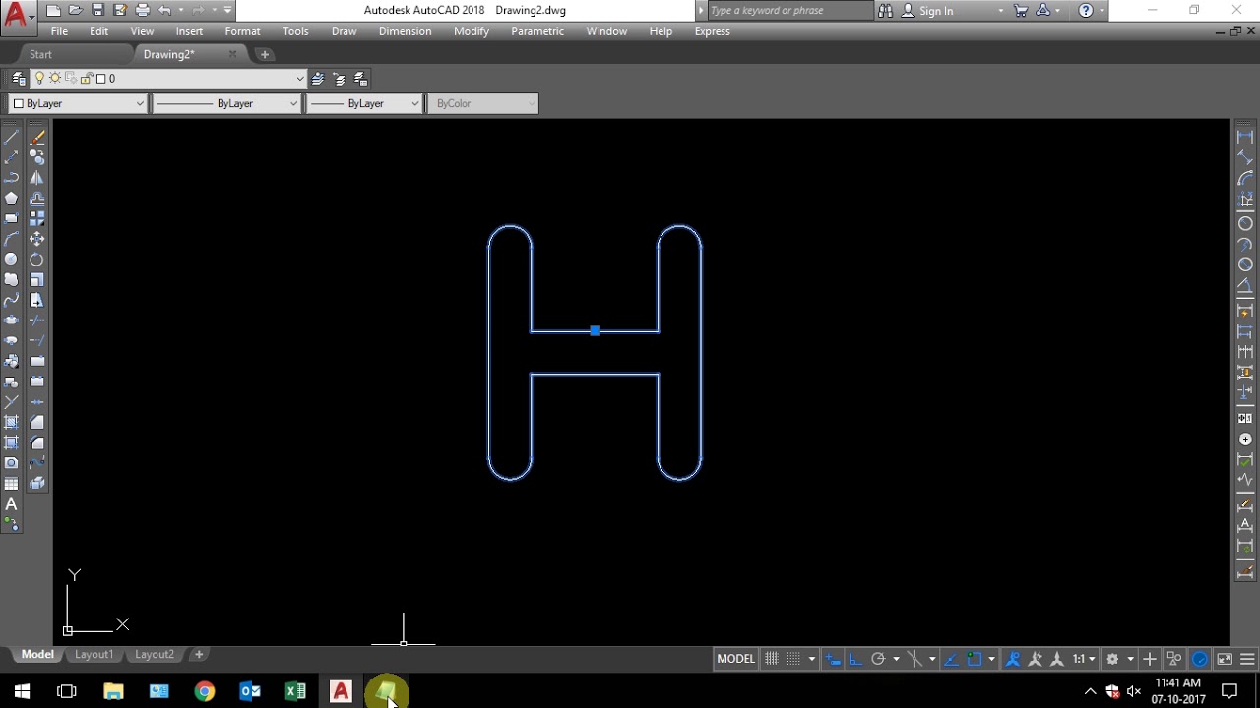Image resolution: width=1260 pixels, height=708 pixels.
Task: Toggle dynamic input in status bar
Action: click(834, 659)
